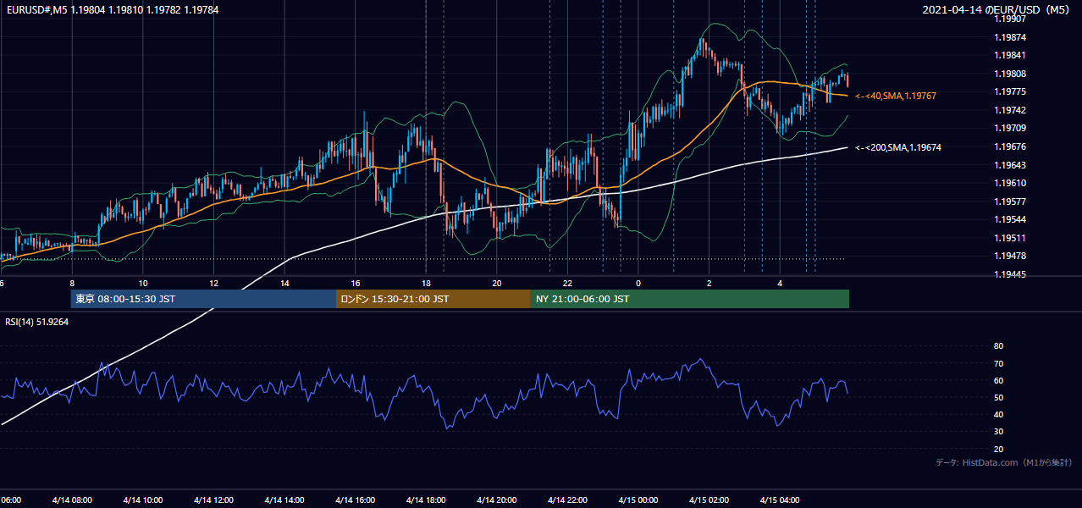Click the 40 SMA label reading 1.19767
The width and height of the screenshot is (1082, 508).
coord(896,97)
